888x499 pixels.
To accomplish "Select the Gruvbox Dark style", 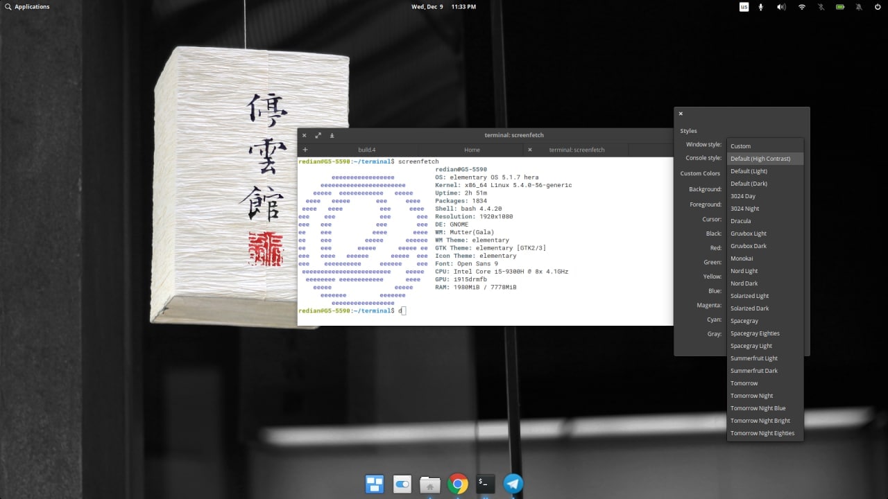I will 765,246.
